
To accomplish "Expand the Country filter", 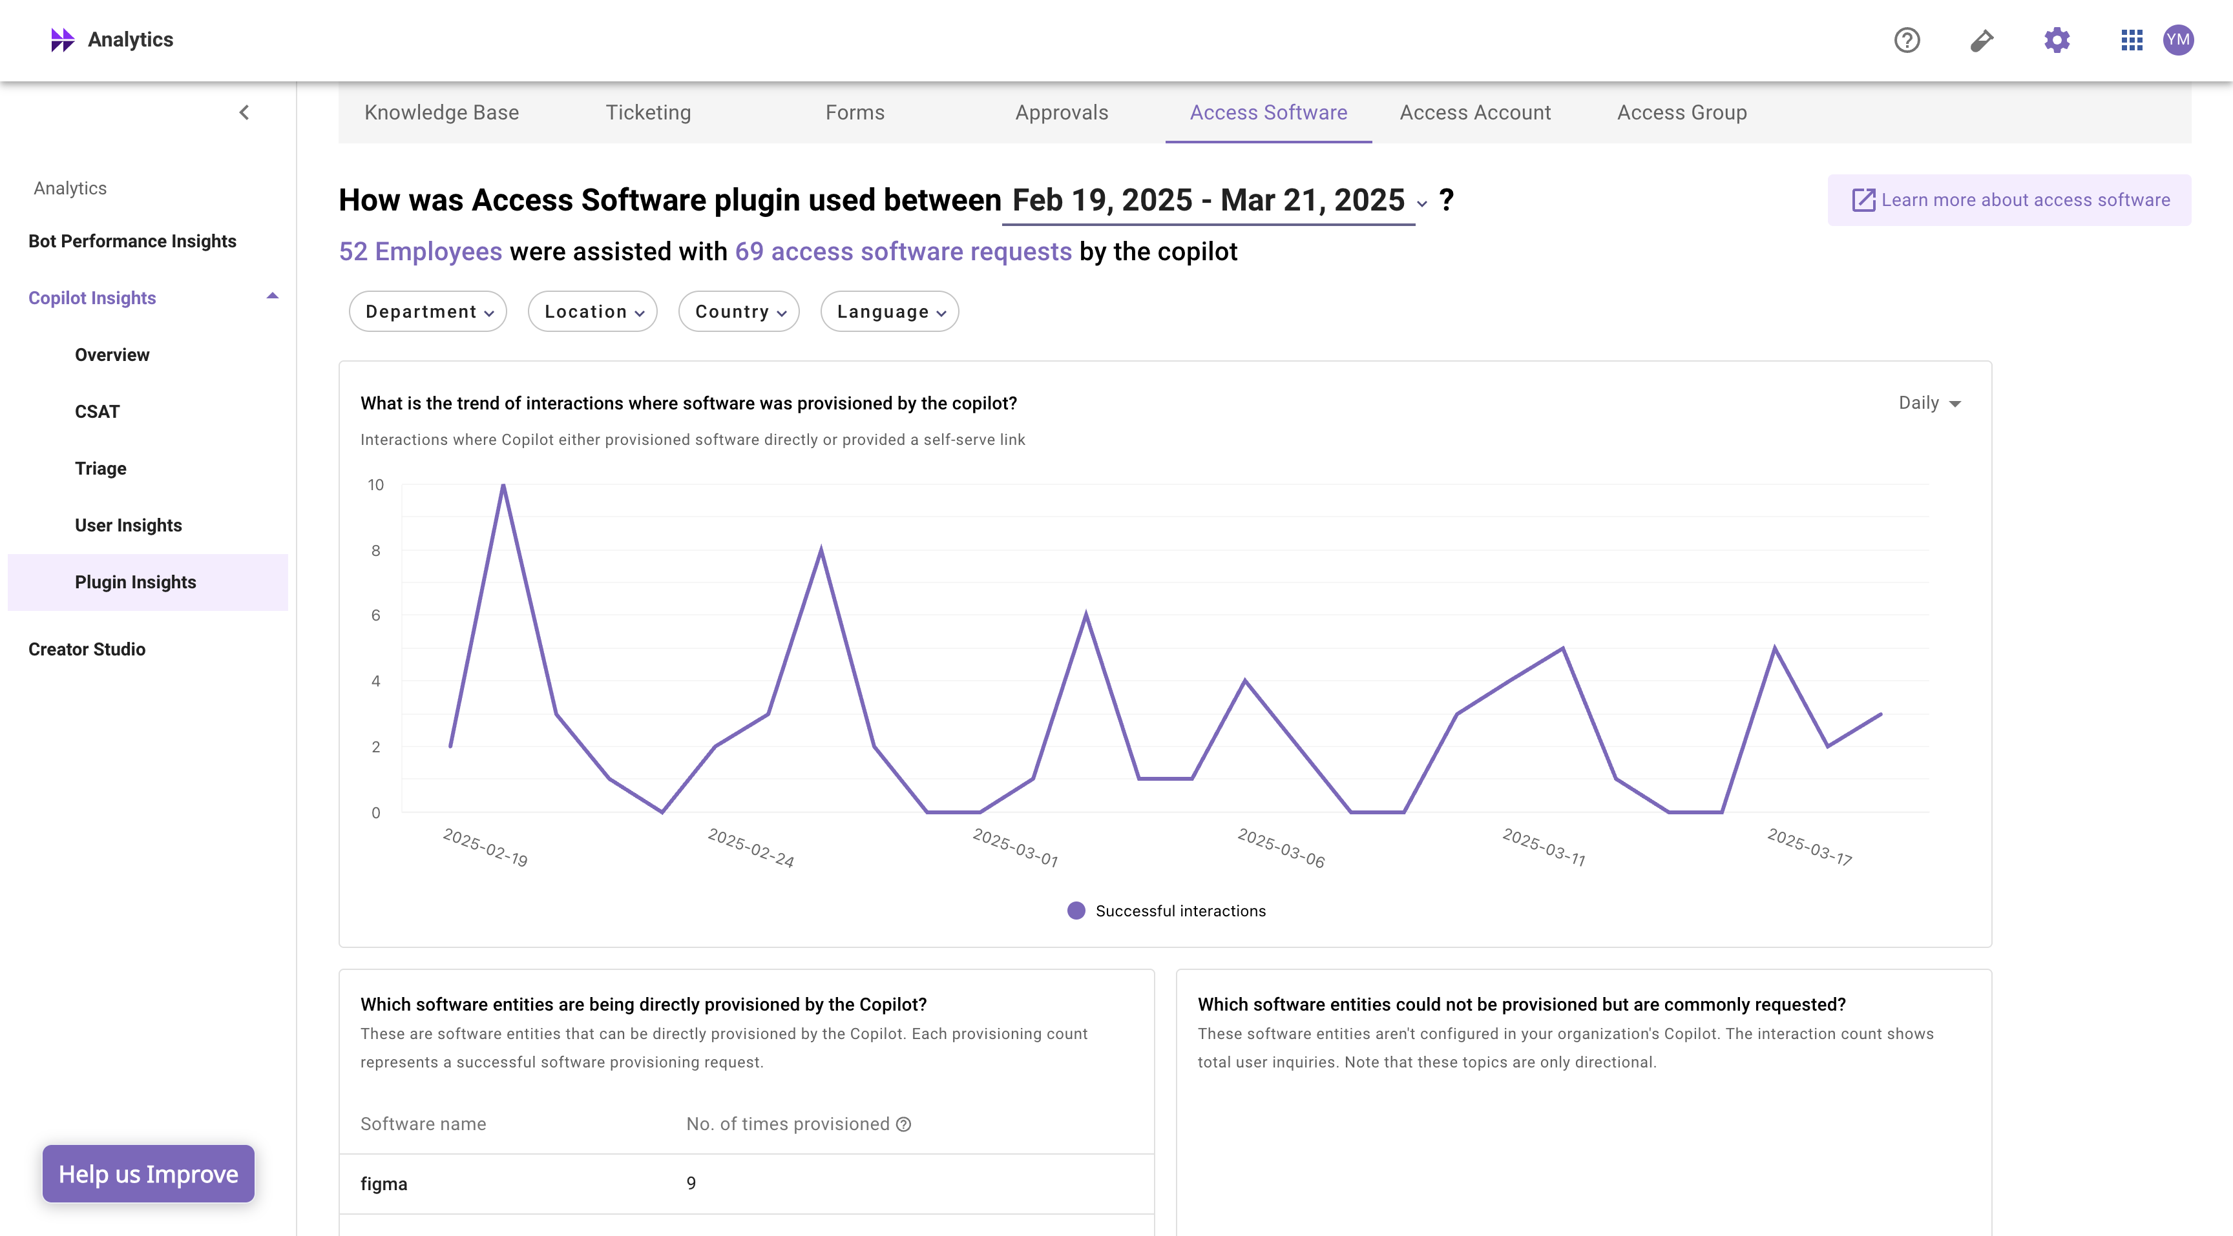I will pyautogui.click(x=739, y=312).
